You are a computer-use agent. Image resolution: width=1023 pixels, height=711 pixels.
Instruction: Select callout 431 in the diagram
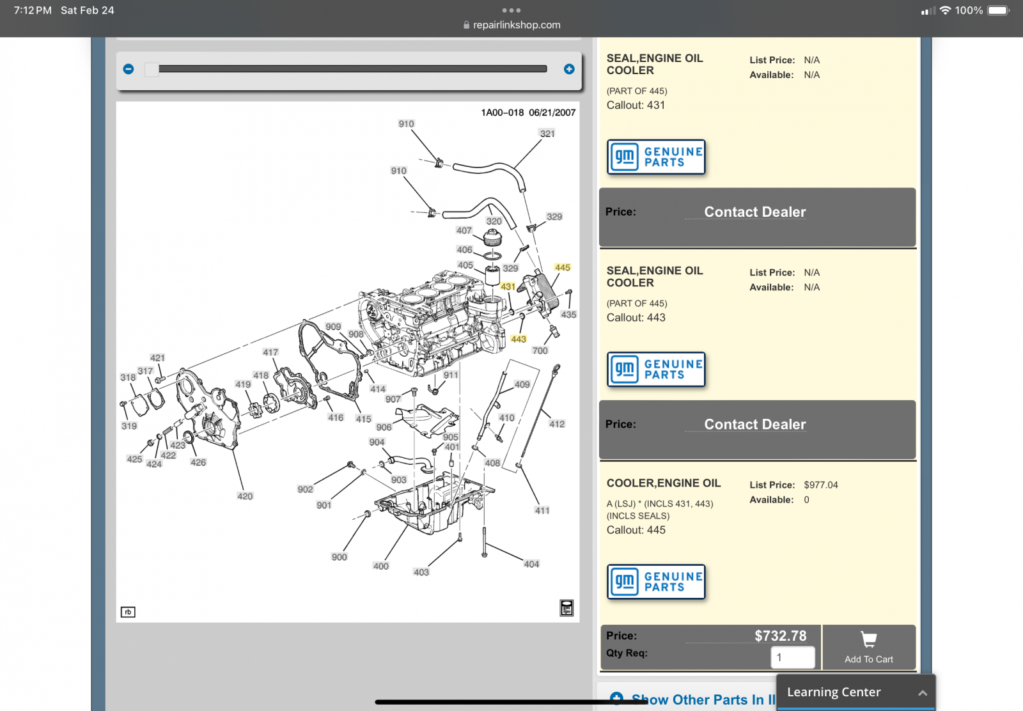508,286
